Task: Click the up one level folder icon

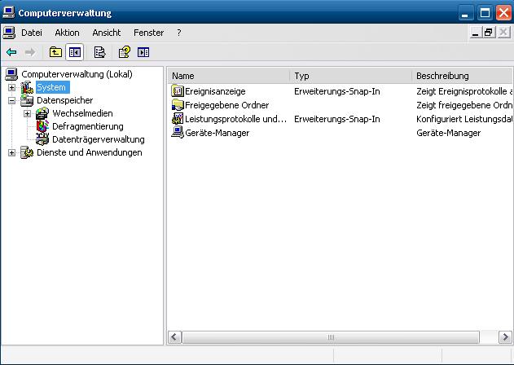Action: point(55,52)
